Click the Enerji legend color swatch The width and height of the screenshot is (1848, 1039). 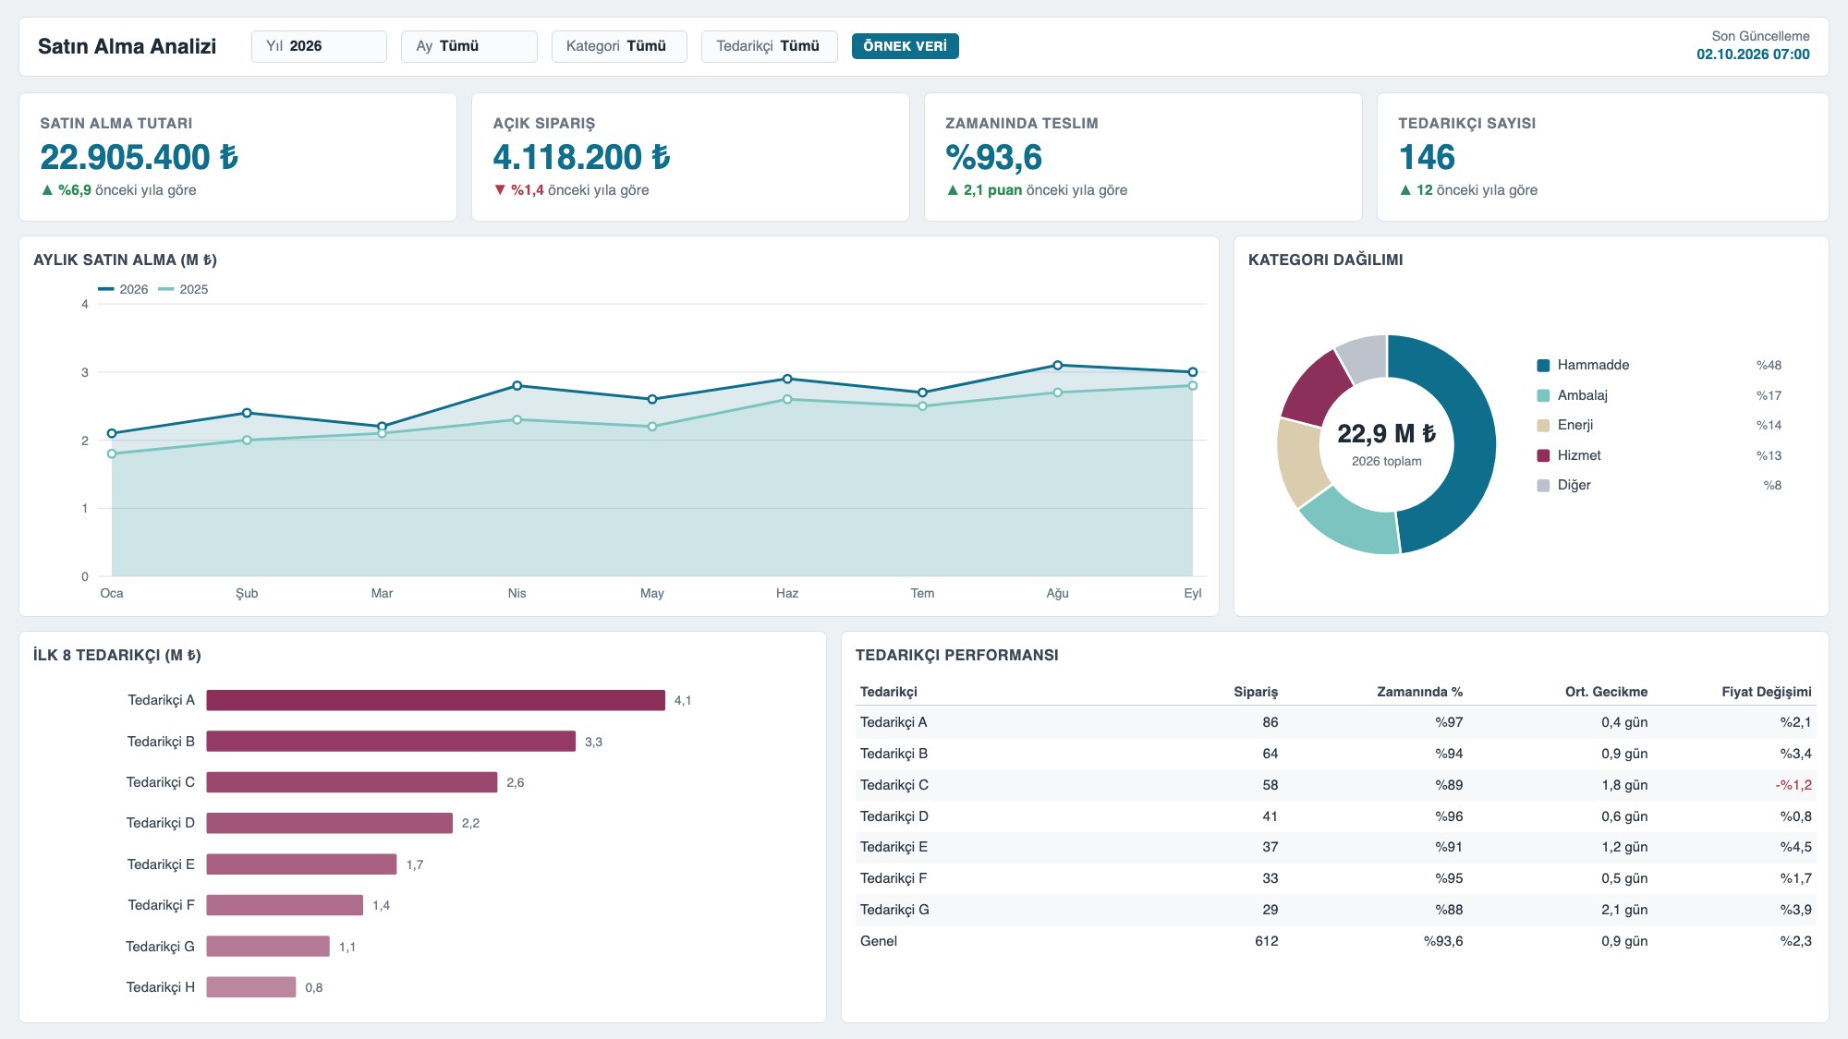(x=1543, y=426)
